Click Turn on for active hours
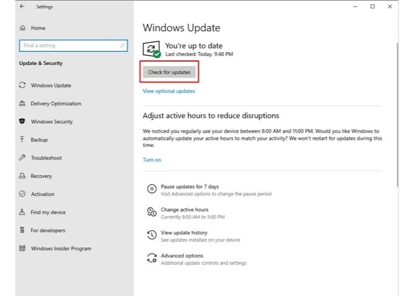This screenshot has height=296, width=414. (152, 160)
